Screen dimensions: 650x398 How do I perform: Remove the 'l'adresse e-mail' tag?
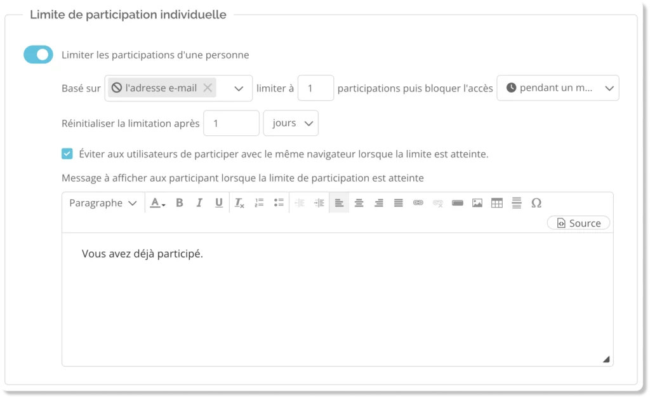tap(208, 88)
